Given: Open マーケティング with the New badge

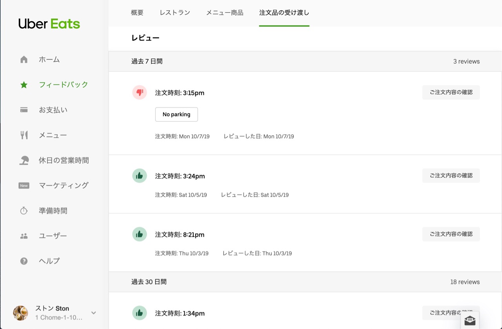Looking at the screenshot, I should coord(63,185).
